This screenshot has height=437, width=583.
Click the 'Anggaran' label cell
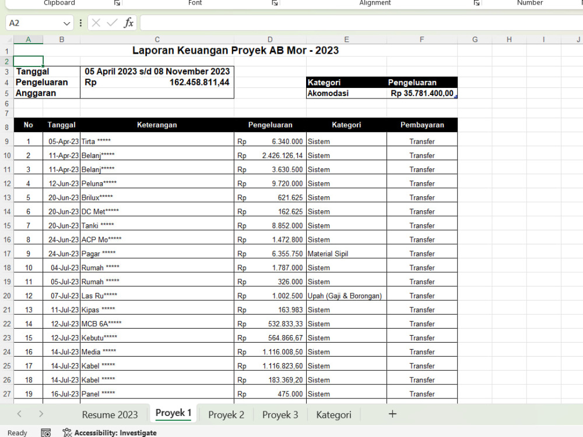[47, 93]
